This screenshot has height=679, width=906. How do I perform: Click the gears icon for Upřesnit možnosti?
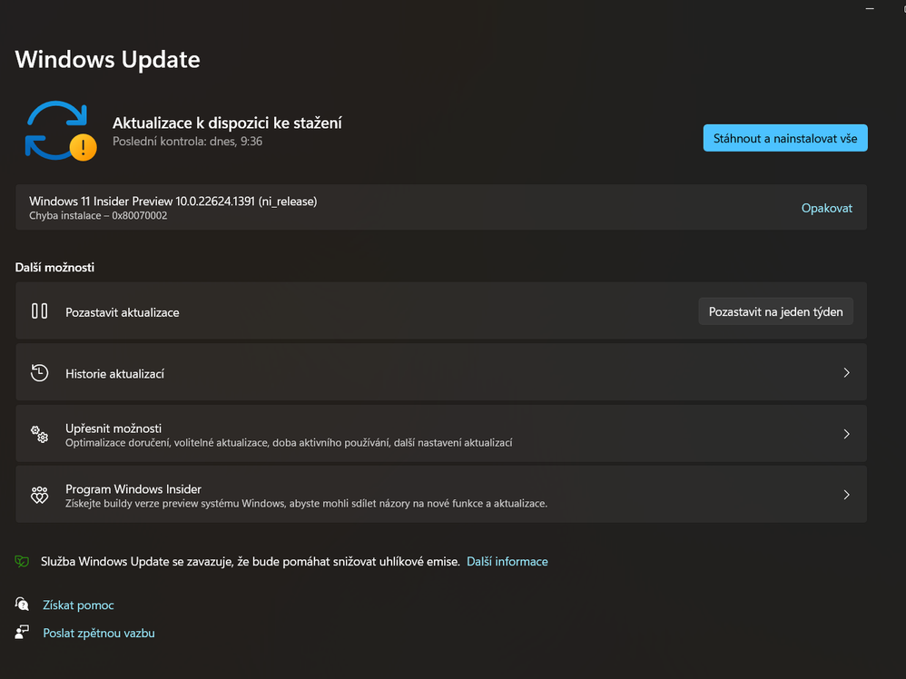coord(39,434)
